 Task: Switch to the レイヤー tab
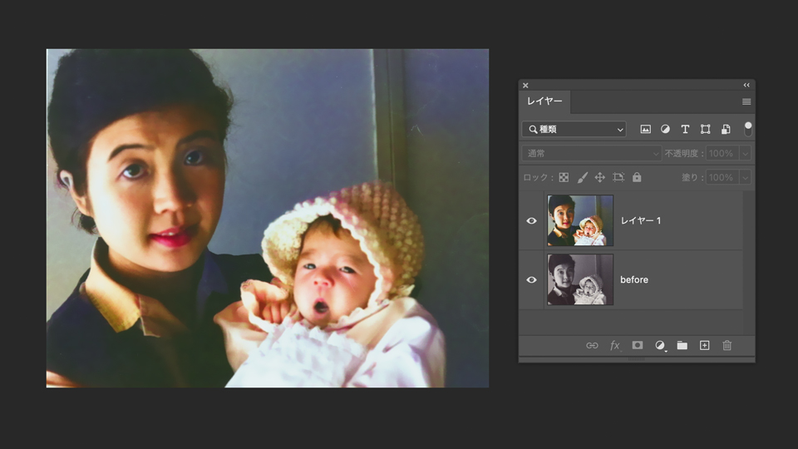(544, 101)
